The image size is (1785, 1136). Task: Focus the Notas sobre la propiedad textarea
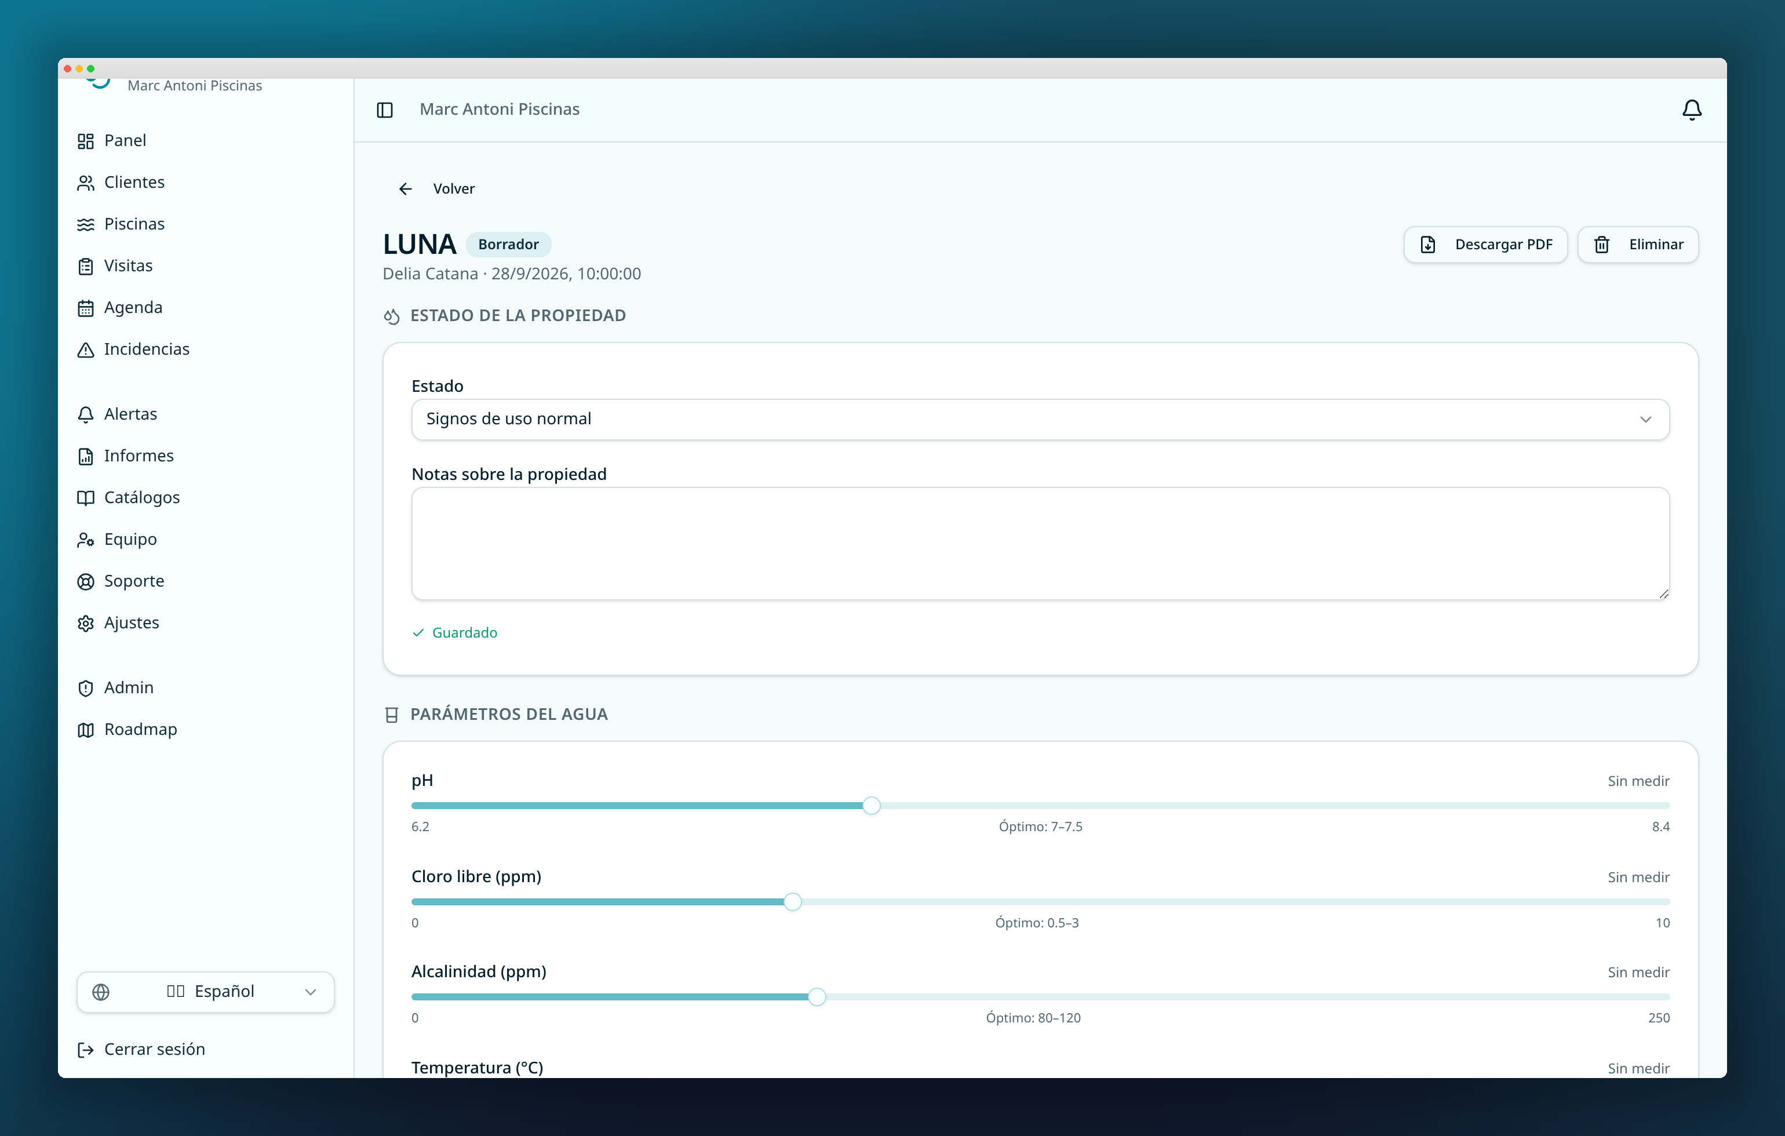click(x=1040, y=544)
